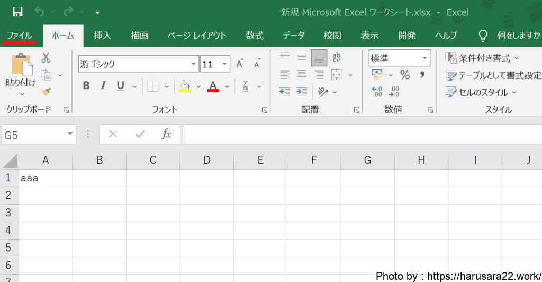Click the Save disk icon
This screenshot has height=282, width=542.
click(x=17, y=12)
